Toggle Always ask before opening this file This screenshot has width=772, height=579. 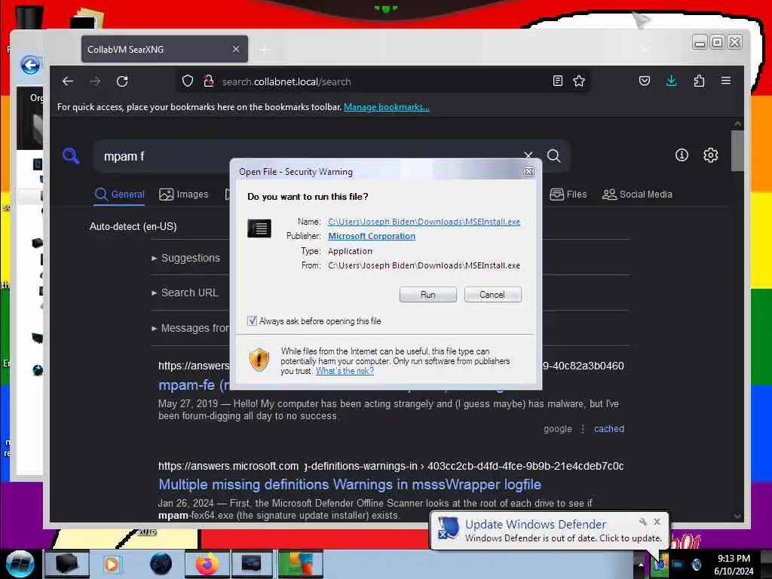pyautogui.click(x=252, y=321)
